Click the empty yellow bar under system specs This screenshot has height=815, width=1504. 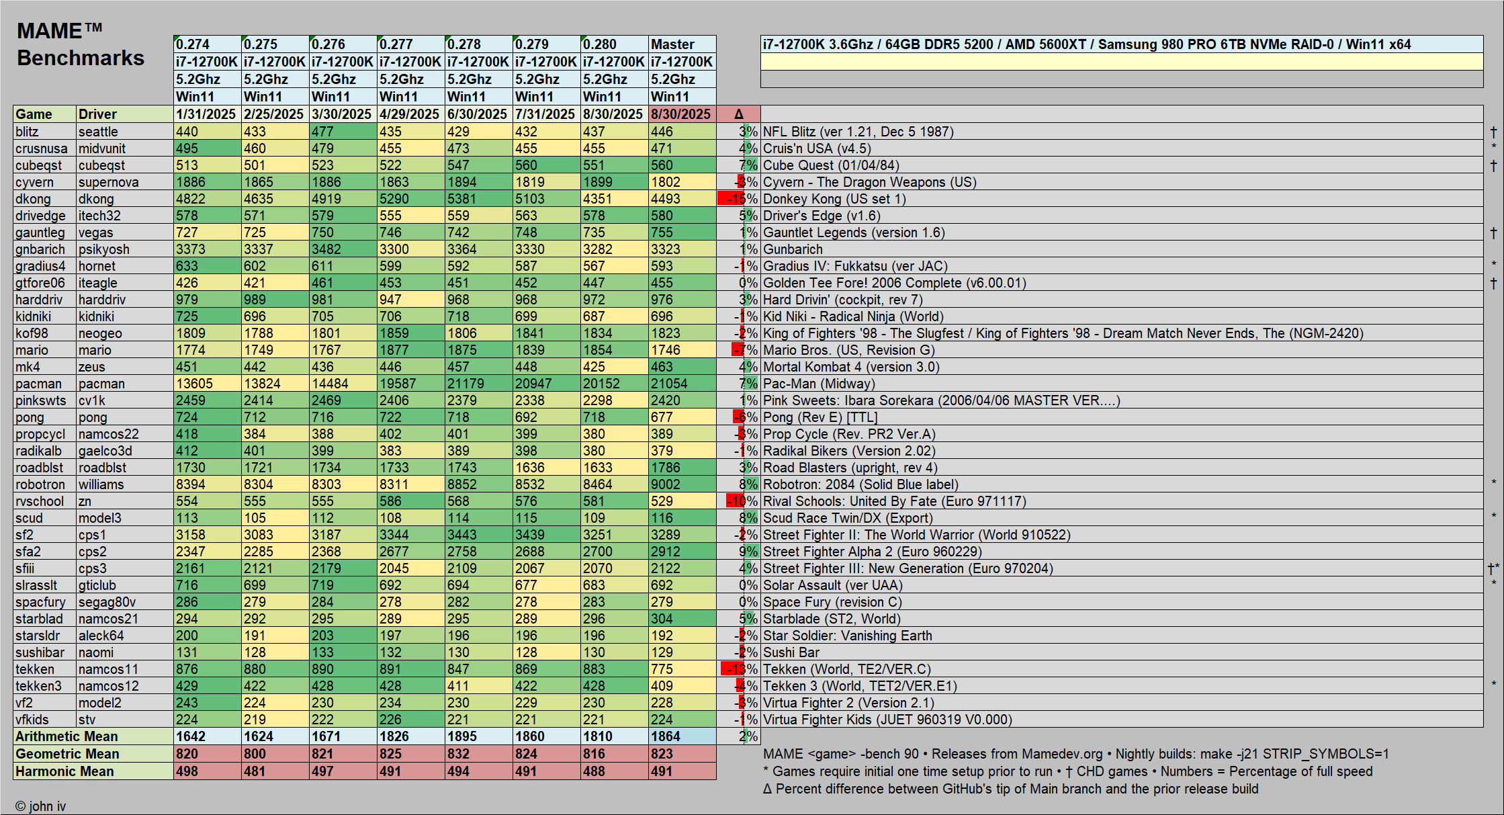[1121, 62]
